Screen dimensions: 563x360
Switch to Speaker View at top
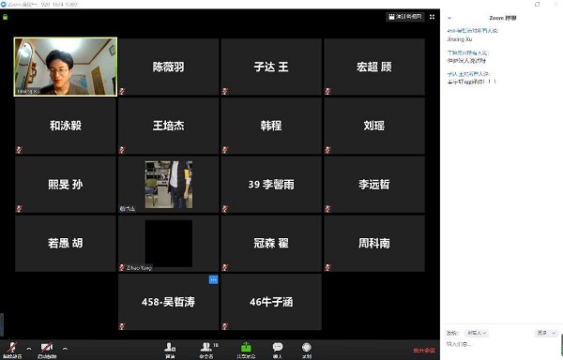click(x=405, y=17)
